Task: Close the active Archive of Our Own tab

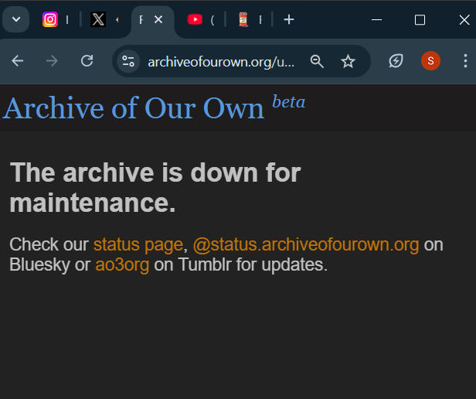Action: pos(158,19)
